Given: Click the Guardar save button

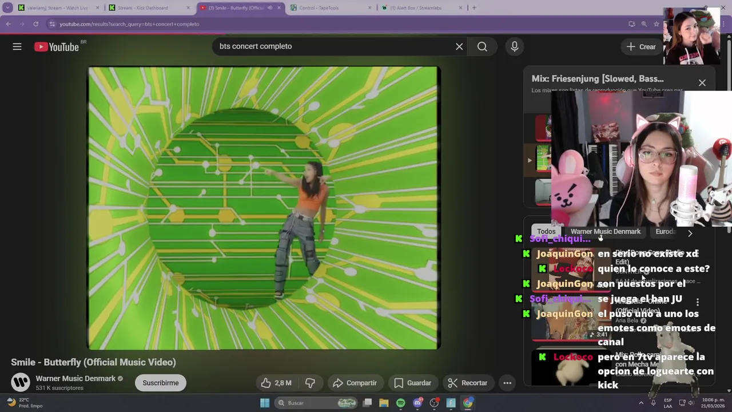Looking at the screenshot, I should 412,383.
